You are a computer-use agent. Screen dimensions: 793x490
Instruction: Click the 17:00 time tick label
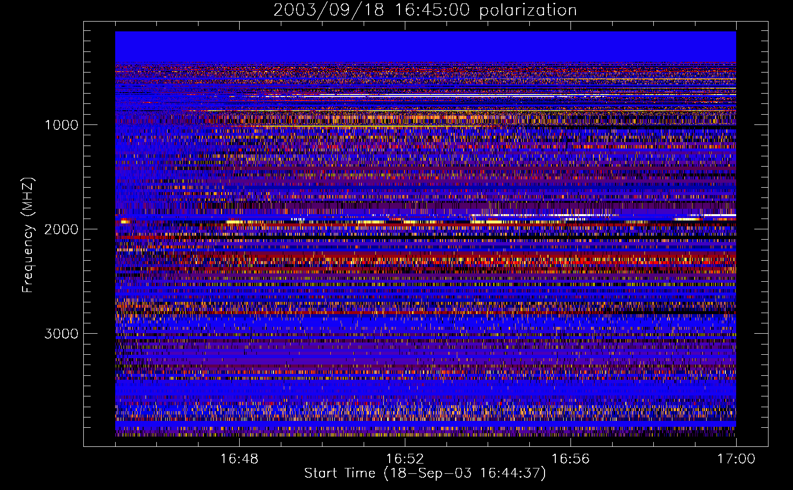click(x=736, y=459)
